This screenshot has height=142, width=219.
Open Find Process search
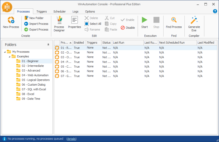coord(174,22)
